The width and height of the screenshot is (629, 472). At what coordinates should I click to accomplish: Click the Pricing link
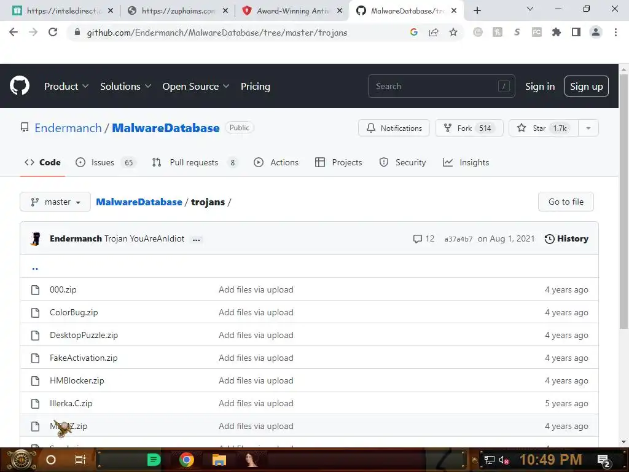click(255, 86)
